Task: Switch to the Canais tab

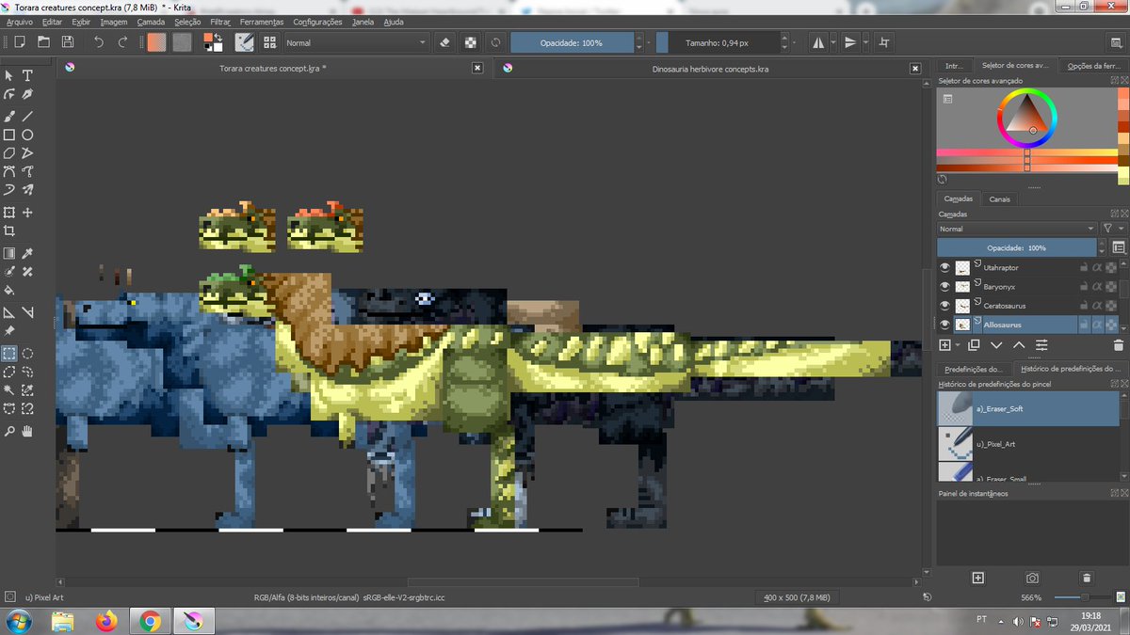Action: click(1000, 199)
